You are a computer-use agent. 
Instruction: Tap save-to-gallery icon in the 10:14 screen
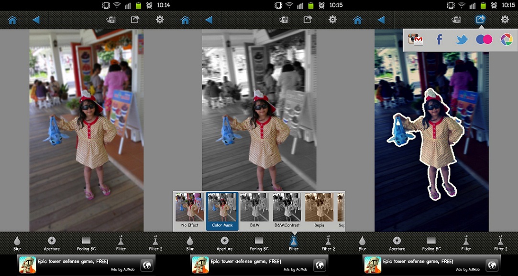pos(111,20)
